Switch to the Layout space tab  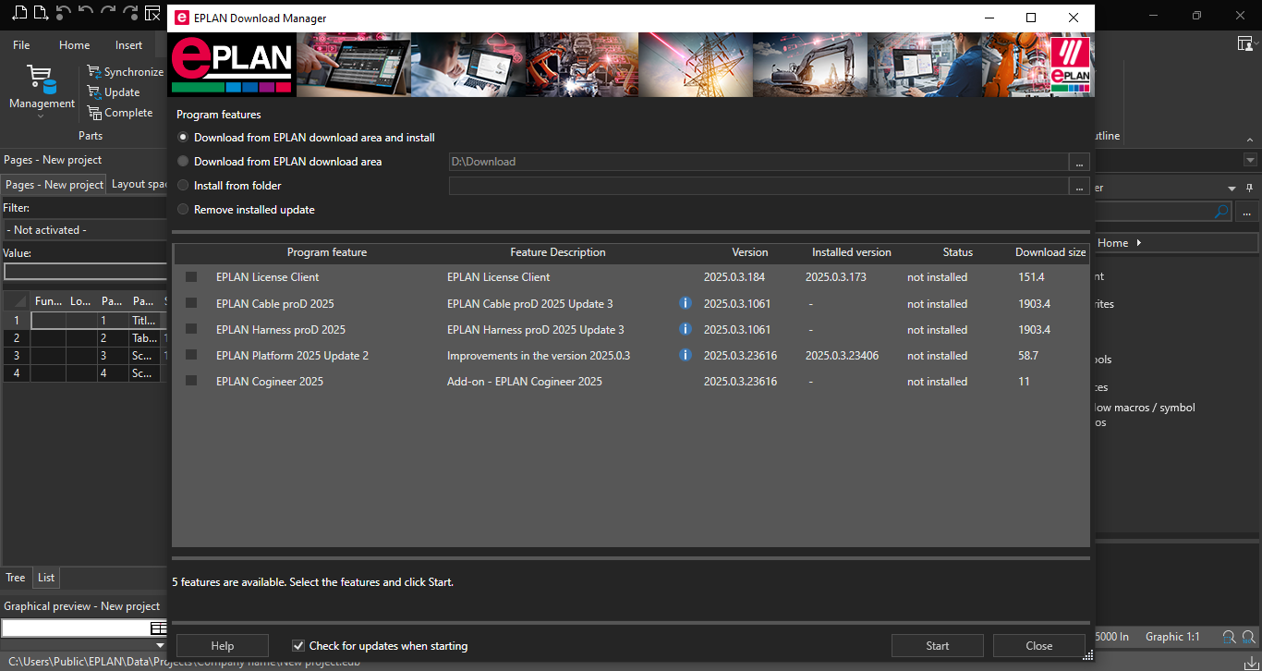138,185
